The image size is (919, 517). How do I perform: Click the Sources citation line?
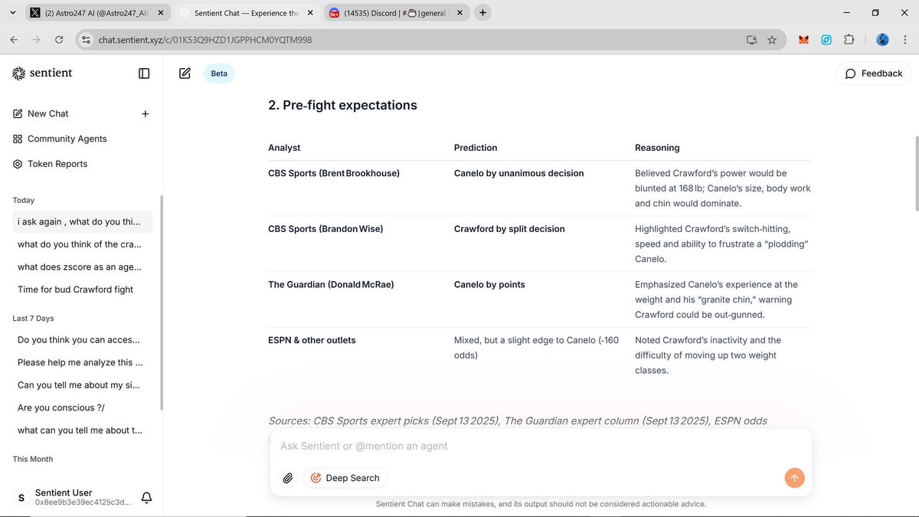pyautogui.click(x=518, y=420)
